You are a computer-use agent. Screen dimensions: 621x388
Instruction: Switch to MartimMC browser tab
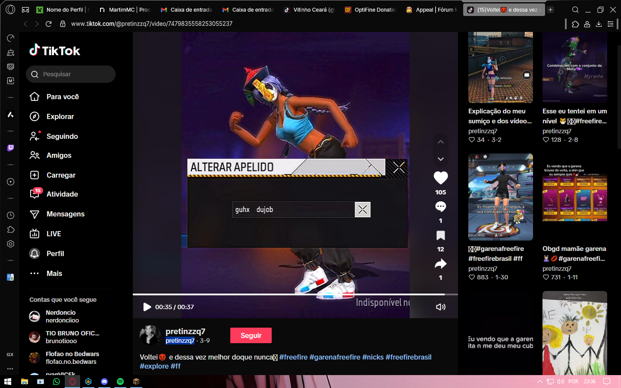tap(124, 9)
